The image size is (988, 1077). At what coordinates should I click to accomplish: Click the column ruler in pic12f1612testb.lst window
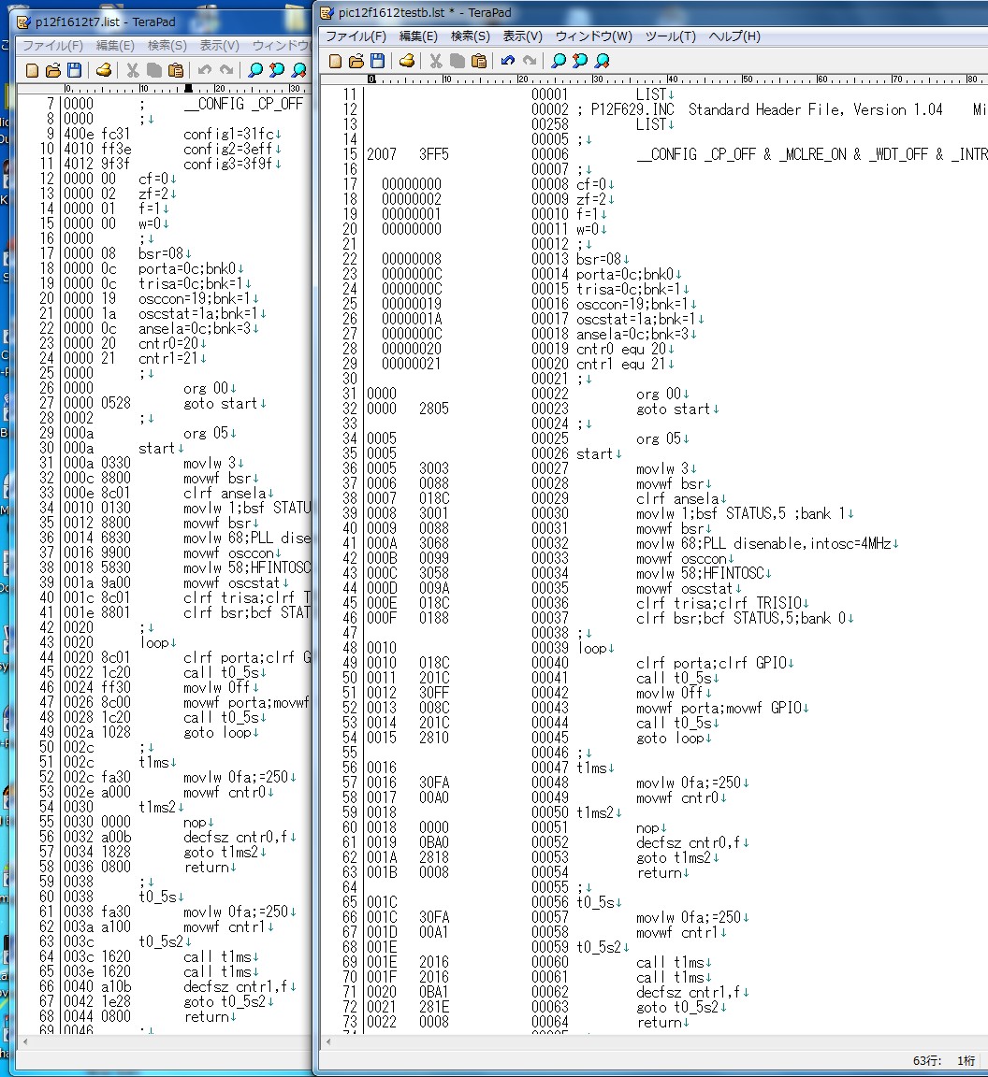[654, 79]
